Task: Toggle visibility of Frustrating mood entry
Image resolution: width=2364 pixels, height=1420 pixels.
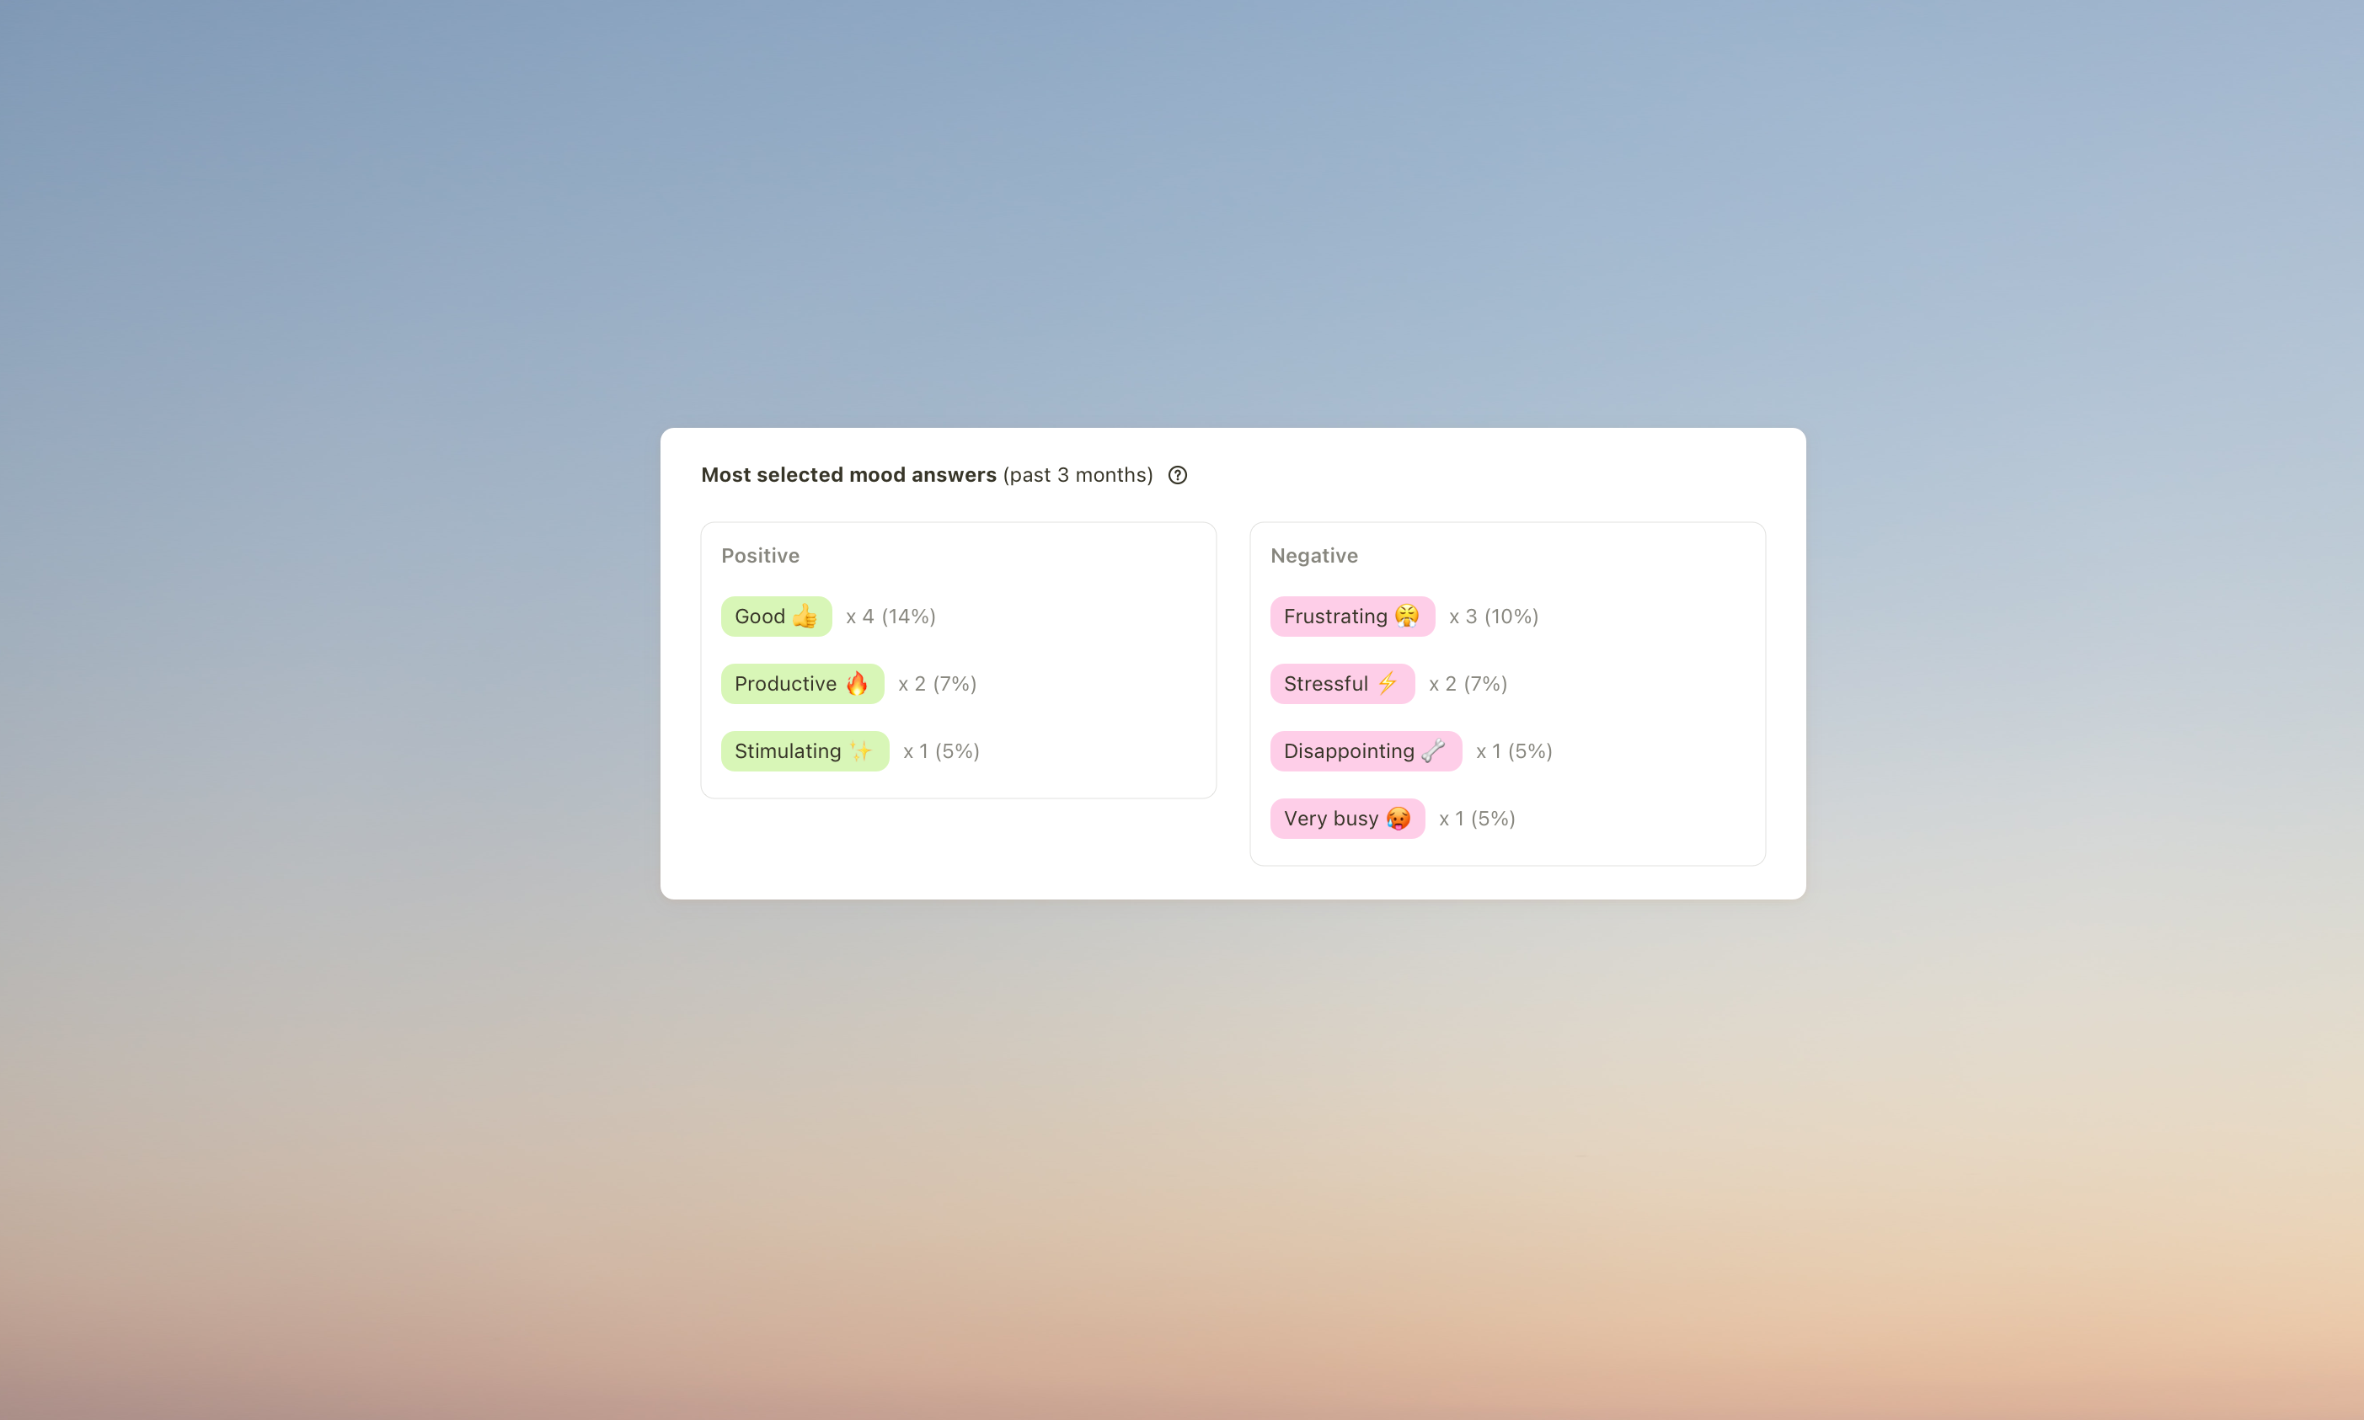Action: coord(1350,615)
